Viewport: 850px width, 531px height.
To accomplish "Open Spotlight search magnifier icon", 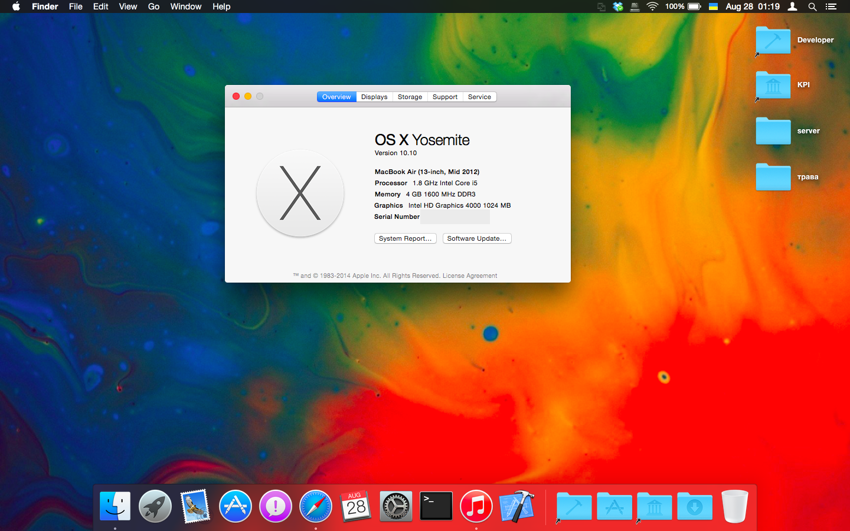I will [812, 6].
